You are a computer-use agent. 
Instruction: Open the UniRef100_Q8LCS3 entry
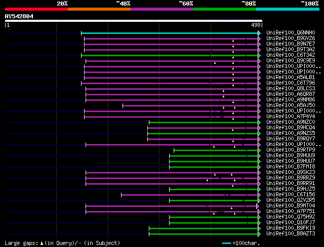tap(290, 89)
